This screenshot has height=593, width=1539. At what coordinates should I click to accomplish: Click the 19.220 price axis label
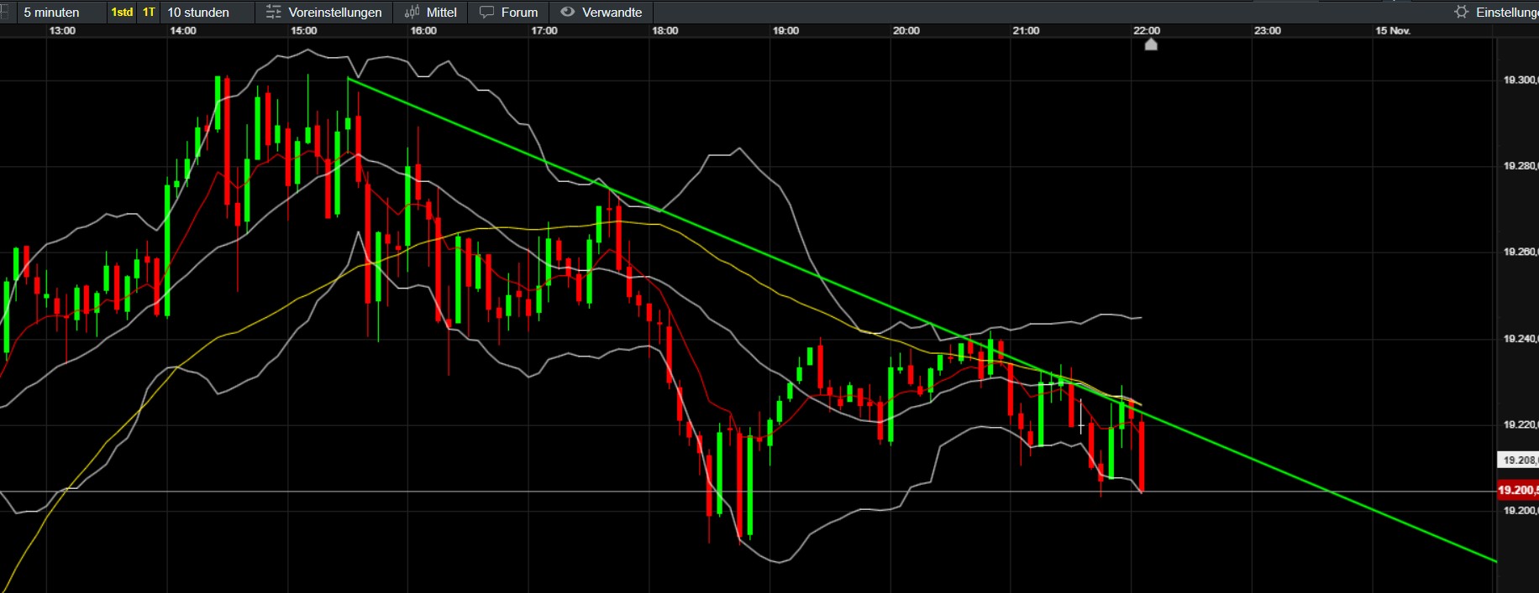coord(1521,424)
